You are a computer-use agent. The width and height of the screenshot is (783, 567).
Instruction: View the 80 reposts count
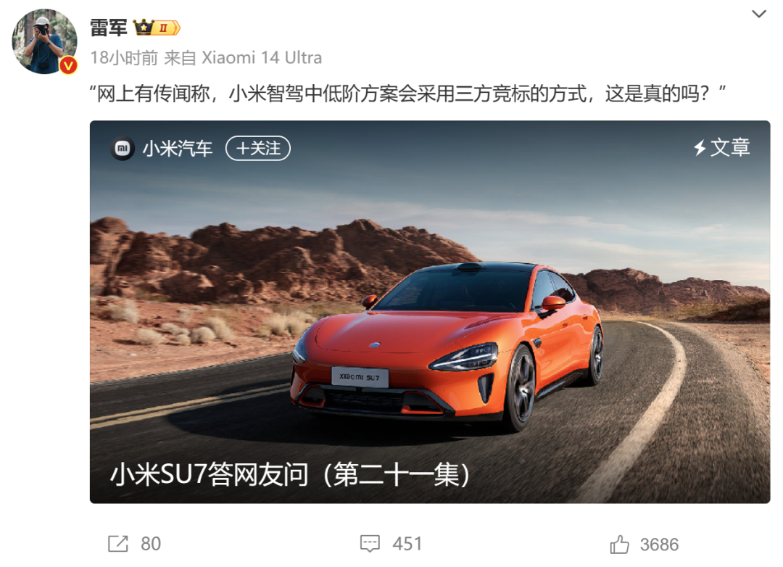tap(151, 544)
